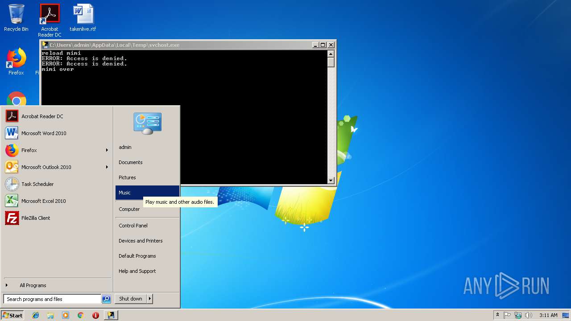This screenshot has width=571, height=321.
Task: Open Default Programs
Action: [147, 256]
